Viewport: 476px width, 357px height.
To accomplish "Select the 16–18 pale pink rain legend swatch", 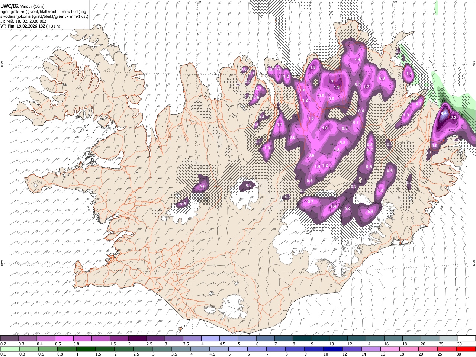I will coord(390,349).
